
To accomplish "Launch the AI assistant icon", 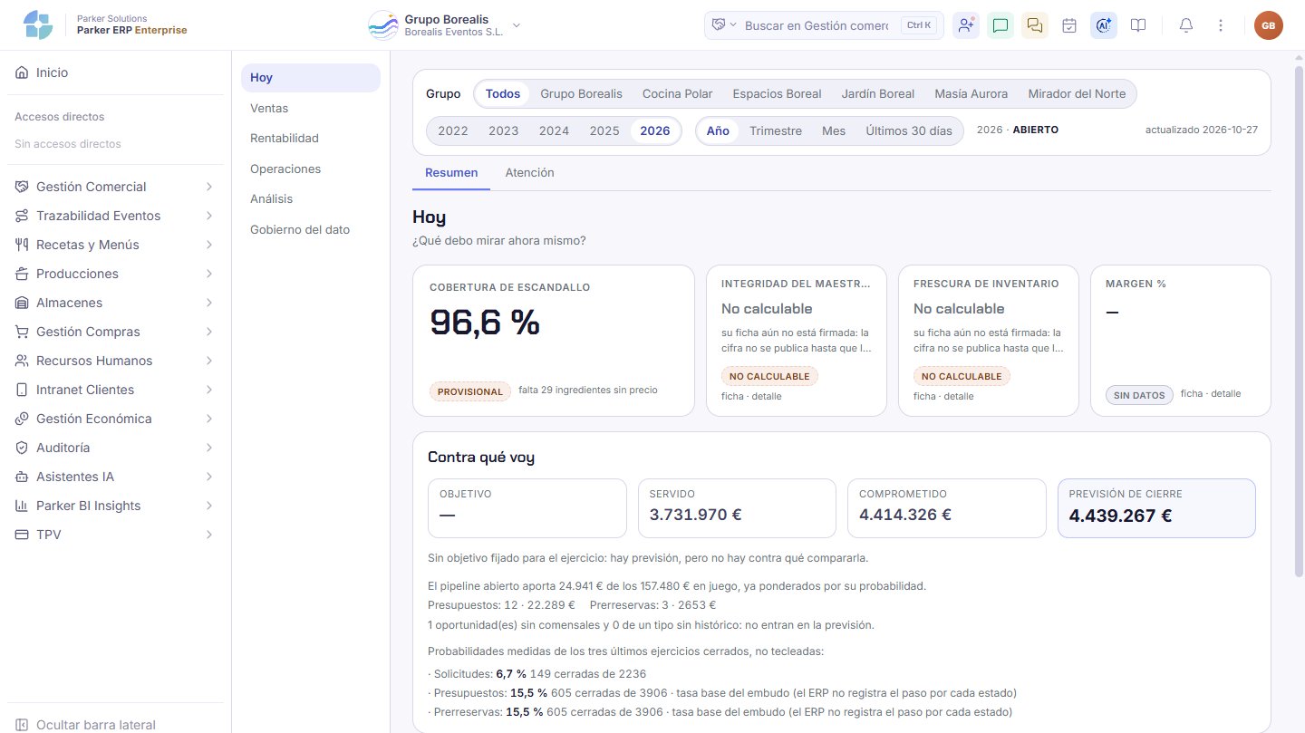I will point(1104,25).
